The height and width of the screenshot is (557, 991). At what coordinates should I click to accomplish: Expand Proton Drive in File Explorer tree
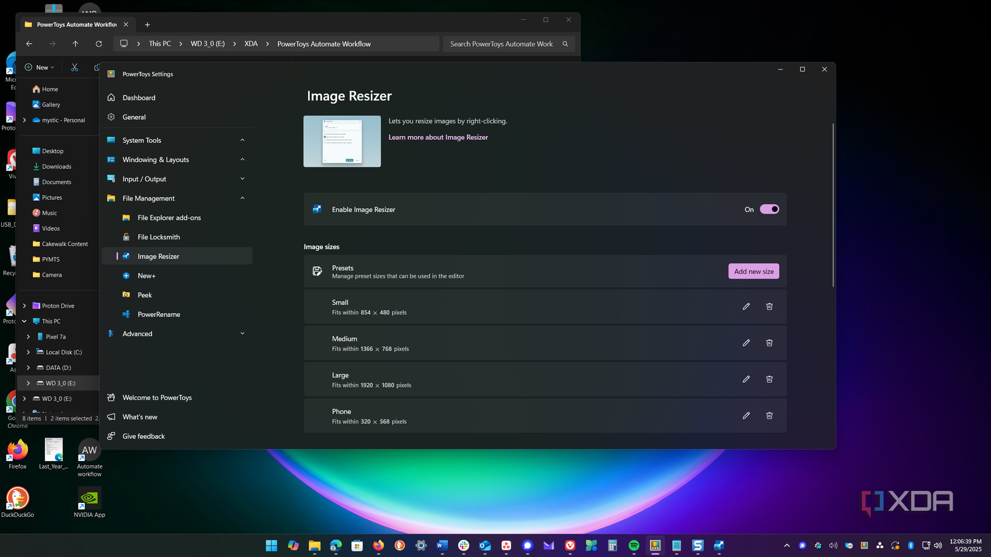[x=25, y=306]
